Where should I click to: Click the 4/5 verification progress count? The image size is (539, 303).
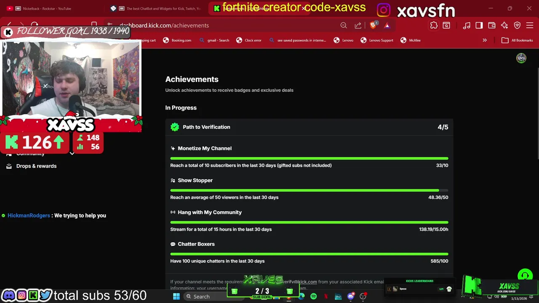tap(443, 127)
